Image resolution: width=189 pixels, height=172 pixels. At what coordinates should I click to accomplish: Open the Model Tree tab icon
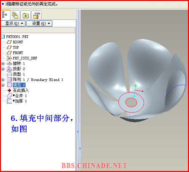click(4, 15)
